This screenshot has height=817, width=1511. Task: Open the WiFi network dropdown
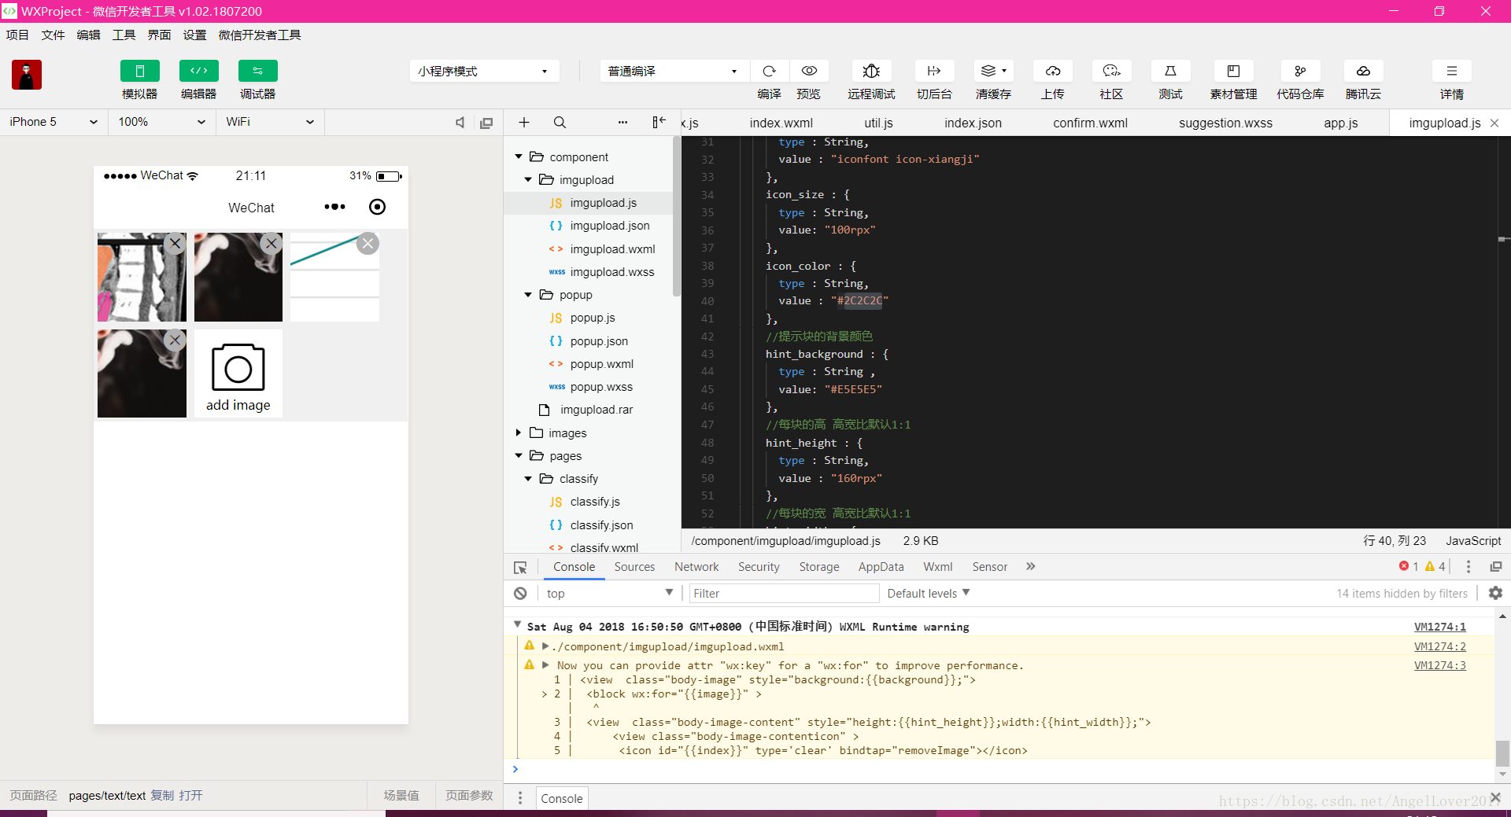pos(270,122)
